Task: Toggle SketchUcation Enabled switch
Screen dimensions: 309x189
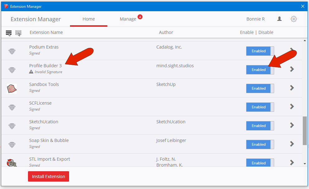Action: coord(260,126)
